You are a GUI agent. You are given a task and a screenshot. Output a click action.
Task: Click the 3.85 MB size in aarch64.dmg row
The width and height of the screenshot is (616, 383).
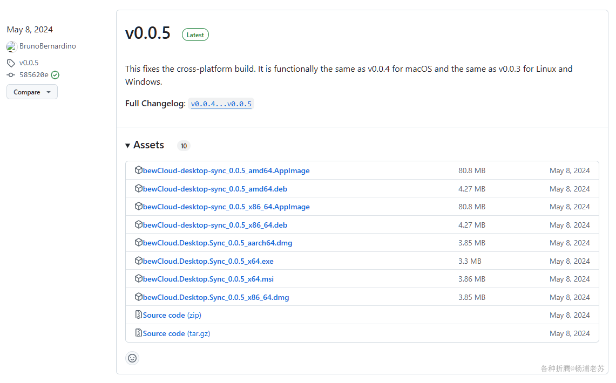pyautogui.click(x=471, y=243)
